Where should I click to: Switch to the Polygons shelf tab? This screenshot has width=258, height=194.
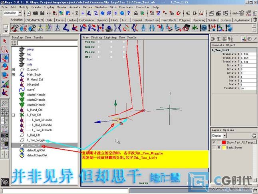tap(184, 20)
